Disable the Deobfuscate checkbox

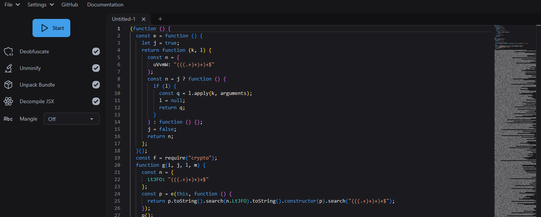point(96,51)
